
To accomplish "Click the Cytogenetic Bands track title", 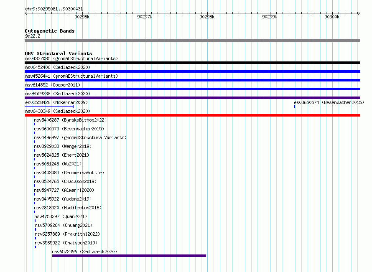I will [50, 31].
